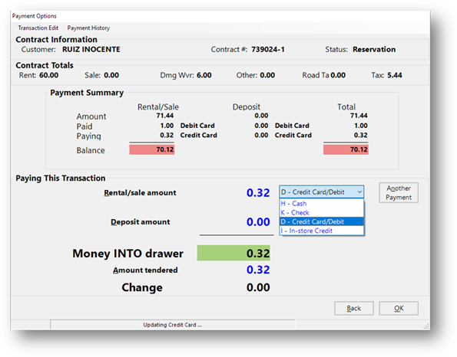
Task: Confirm payment with the OK button
Action: tap(399, 308)
